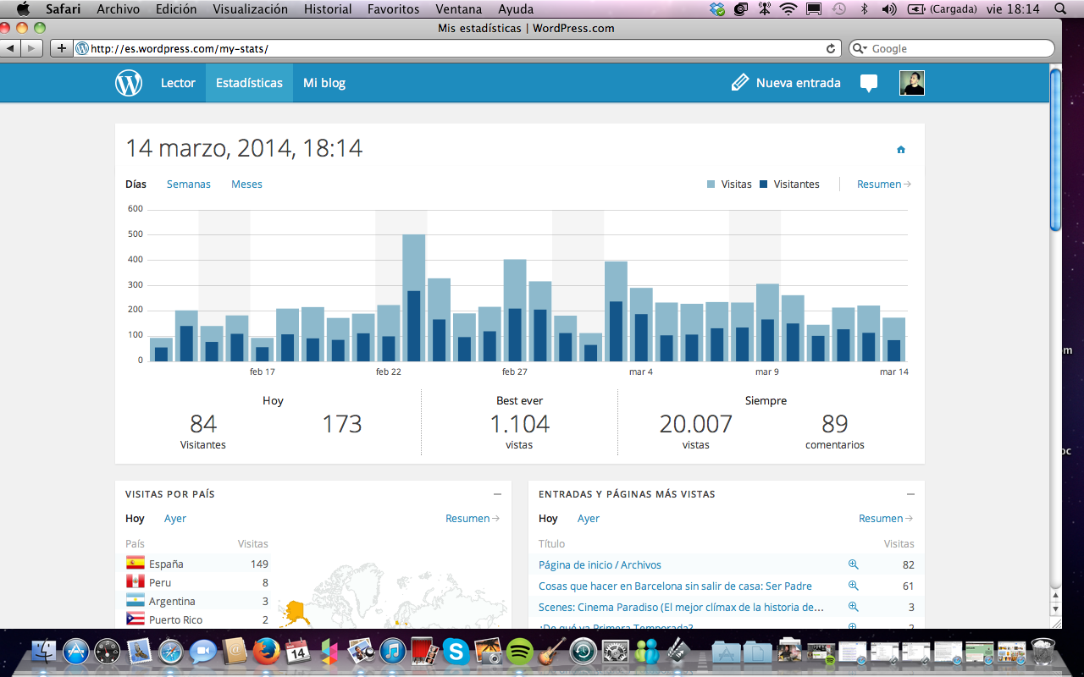Viewport: 1084px width, 677px height.
Task: Switch chart to Semanas view
Action: pyautogui.click(x=189, y=184)
